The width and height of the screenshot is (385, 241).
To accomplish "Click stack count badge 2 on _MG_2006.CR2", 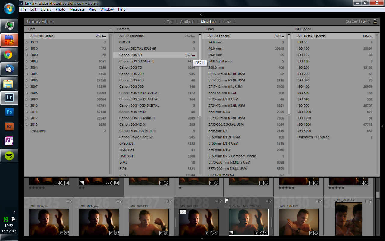I will [x=183, y=212].
